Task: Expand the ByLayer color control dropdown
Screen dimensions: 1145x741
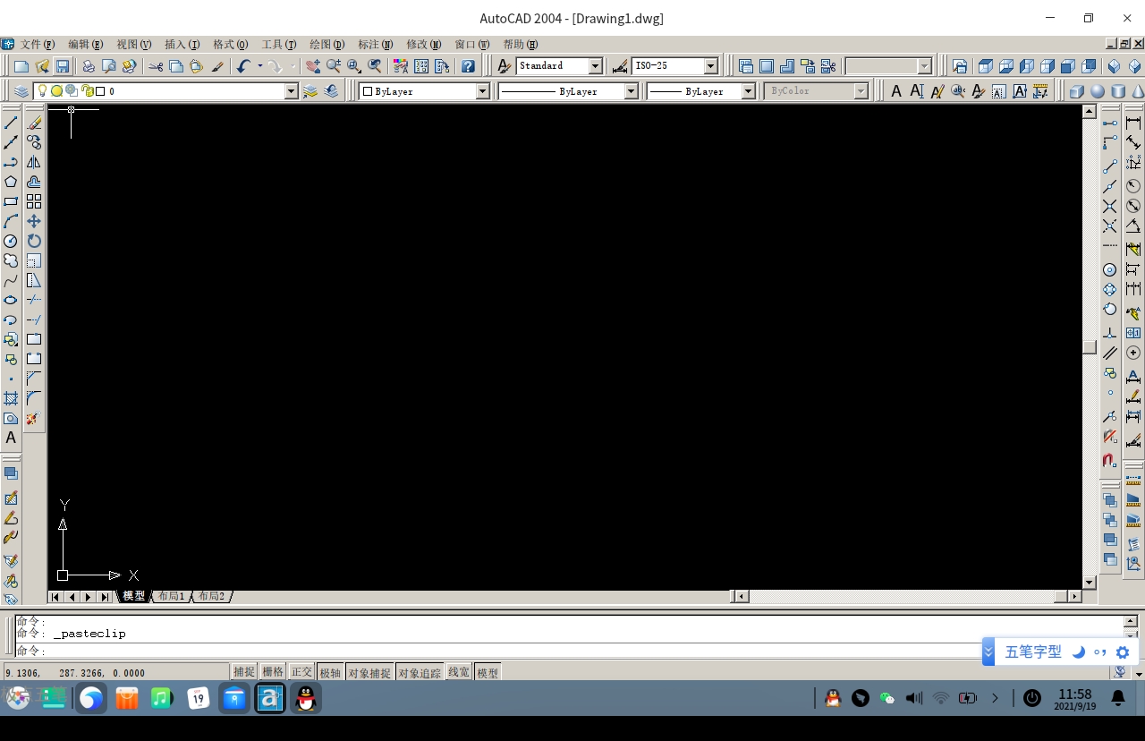Action: pyautogui.click(x=483, y=91)
